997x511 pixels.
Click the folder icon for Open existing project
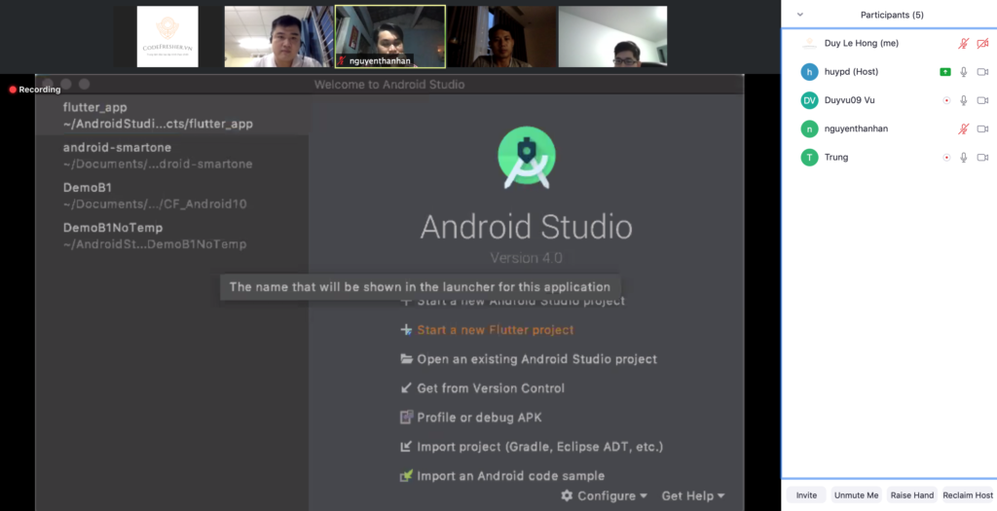[x=407, y=359]
